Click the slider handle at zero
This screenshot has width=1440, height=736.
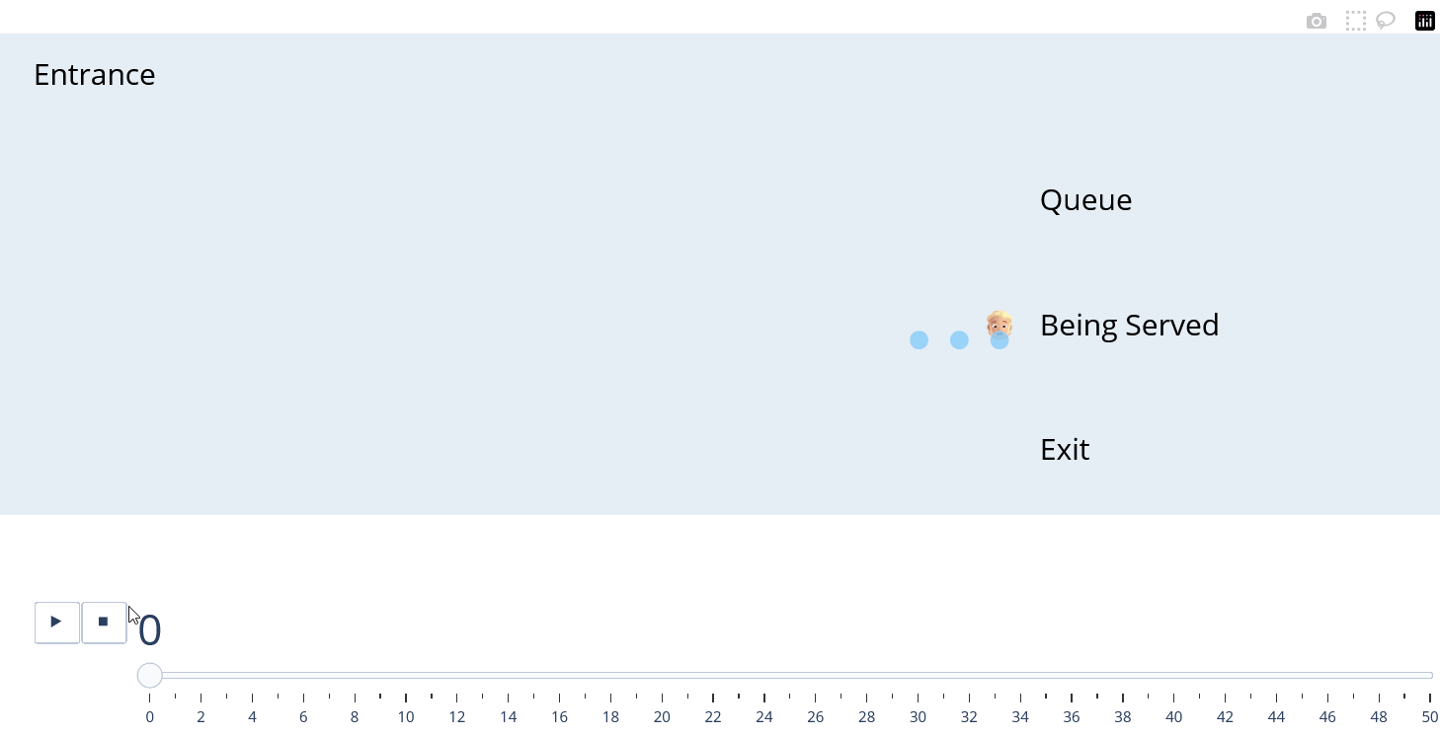[149, 675]
